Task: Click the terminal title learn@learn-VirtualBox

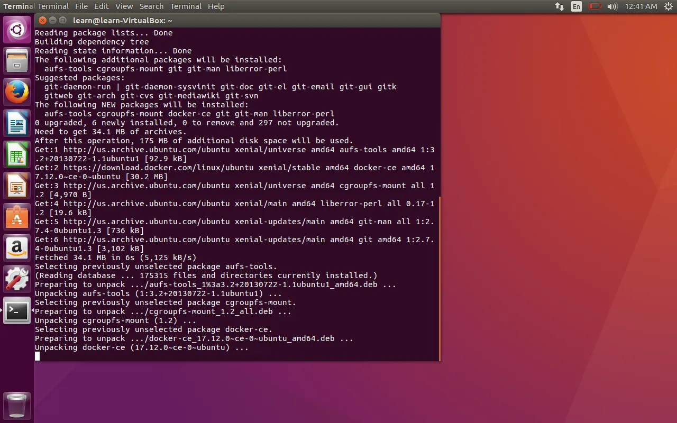Action: pyautogui.click(x=123, y=20)
